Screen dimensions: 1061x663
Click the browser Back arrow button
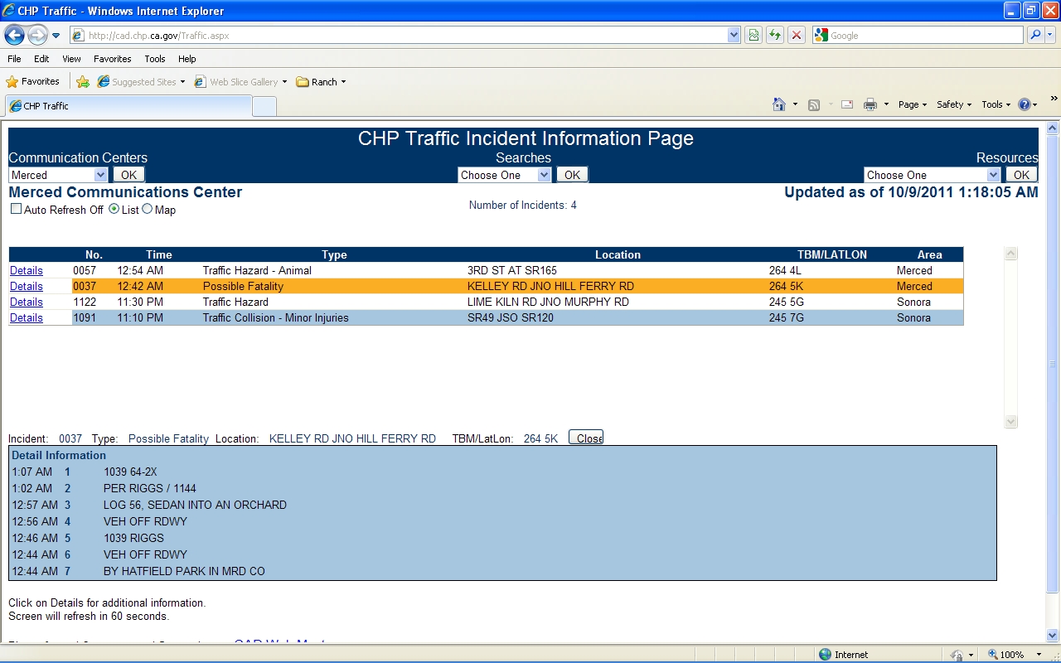tap(14, 36)
